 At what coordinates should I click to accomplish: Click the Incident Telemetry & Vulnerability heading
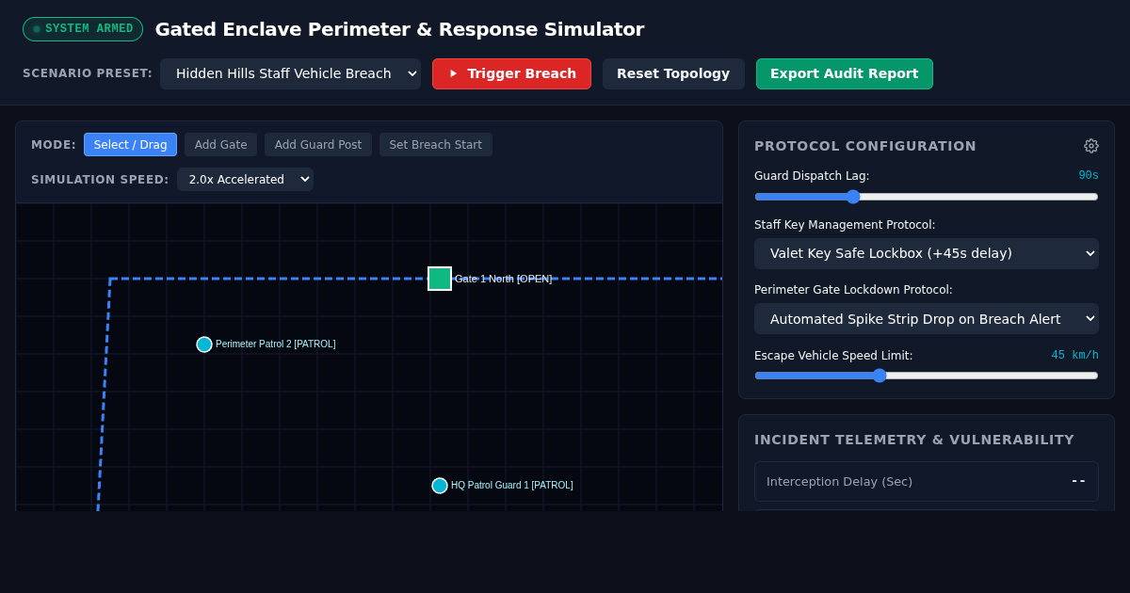914,440
